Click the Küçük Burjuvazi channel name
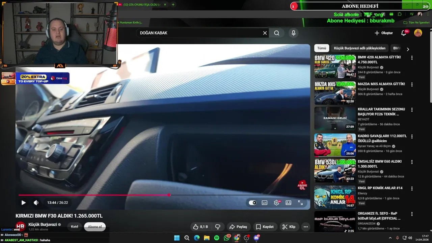 tap(43, 224)
